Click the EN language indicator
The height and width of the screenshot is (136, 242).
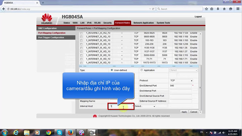[x=202, y=132]
